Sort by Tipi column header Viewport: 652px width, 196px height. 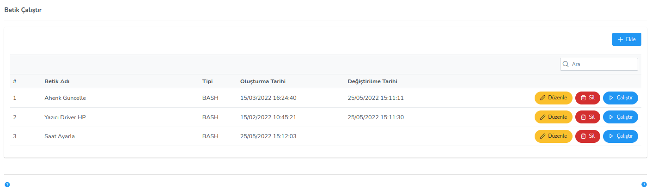[207, 82]
